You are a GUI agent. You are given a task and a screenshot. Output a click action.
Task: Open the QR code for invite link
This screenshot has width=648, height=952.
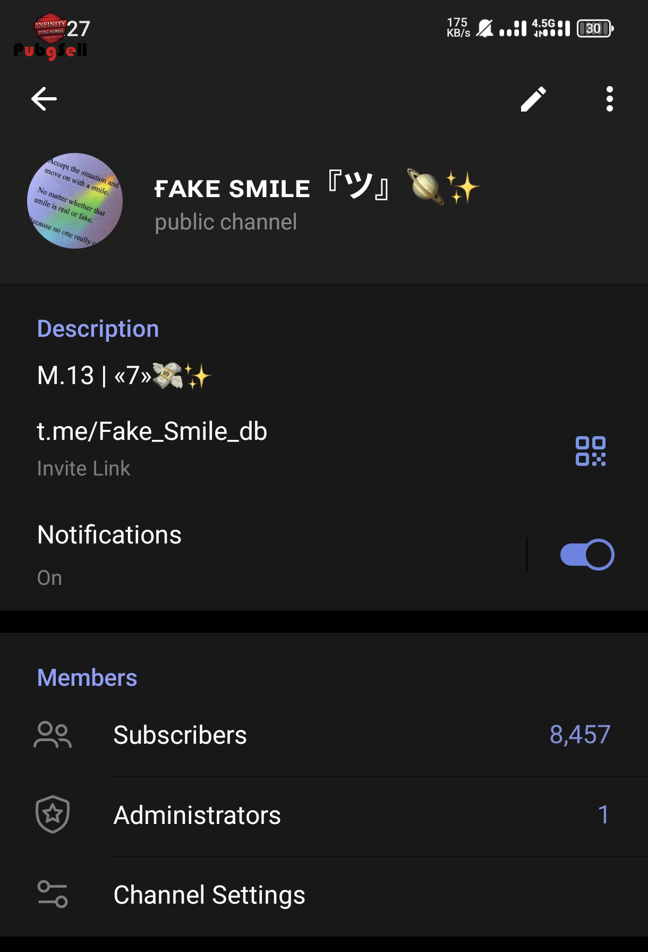pyautogui.click(x=590, y=451)
